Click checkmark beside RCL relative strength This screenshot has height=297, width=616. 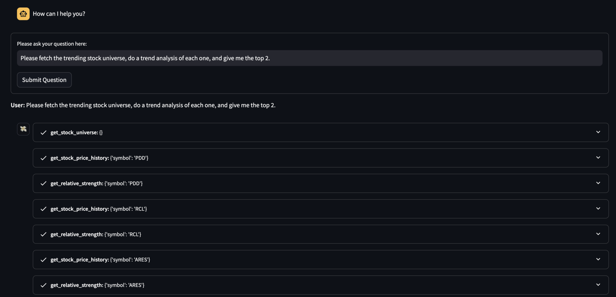tap(43, 234)
